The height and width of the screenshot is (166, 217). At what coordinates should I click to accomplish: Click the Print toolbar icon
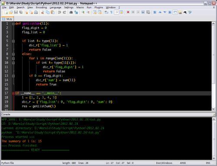(x=36, y=12)
